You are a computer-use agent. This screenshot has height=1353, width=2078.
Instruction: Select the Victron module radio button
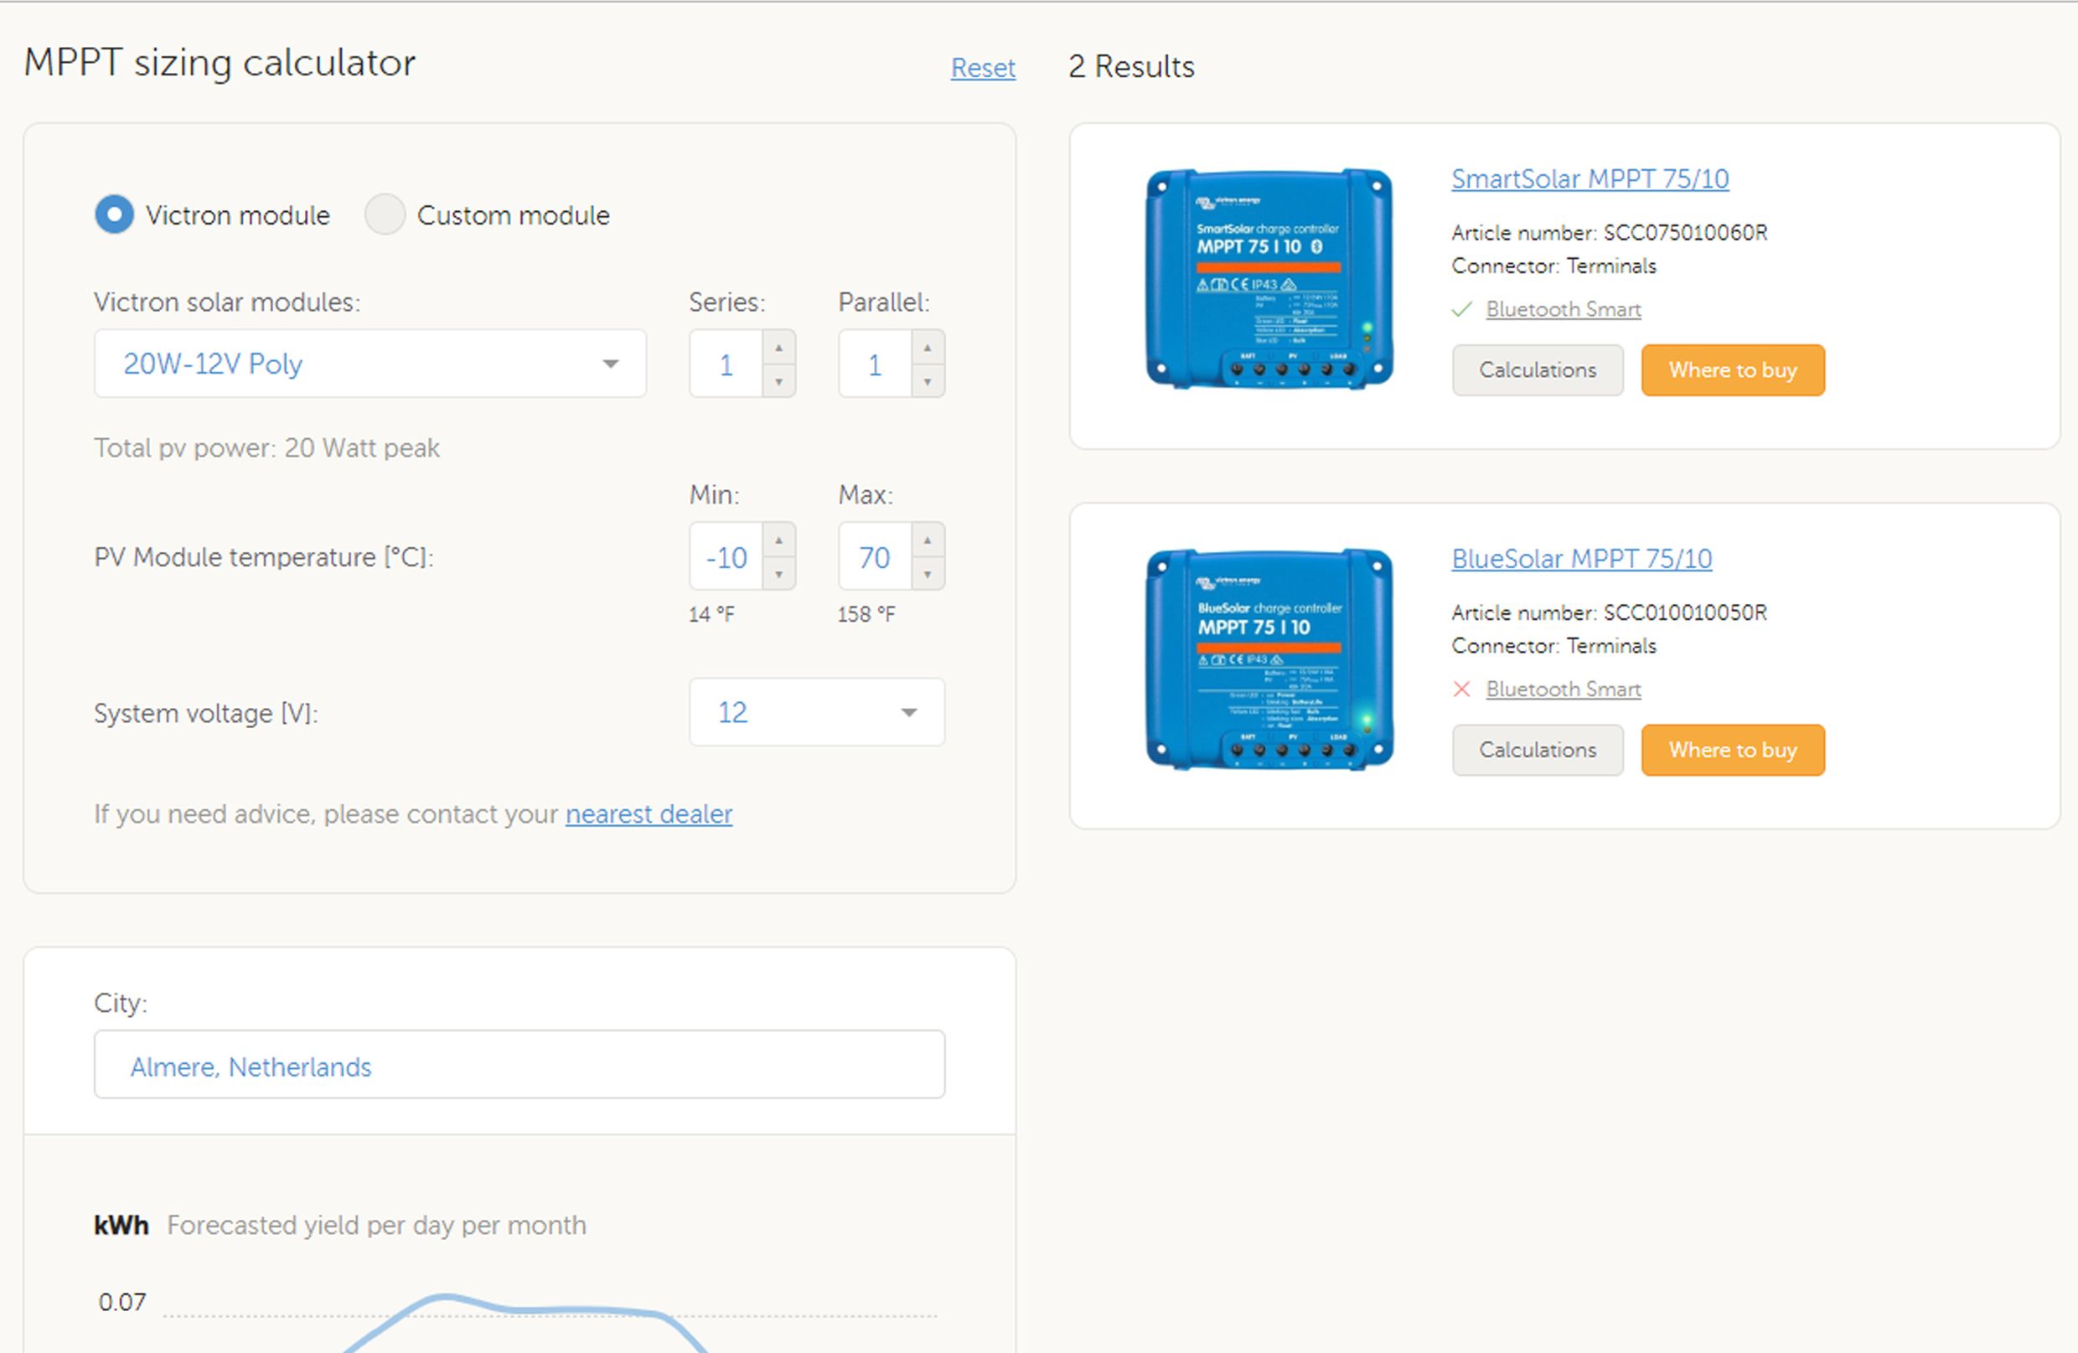pos(115,214)
